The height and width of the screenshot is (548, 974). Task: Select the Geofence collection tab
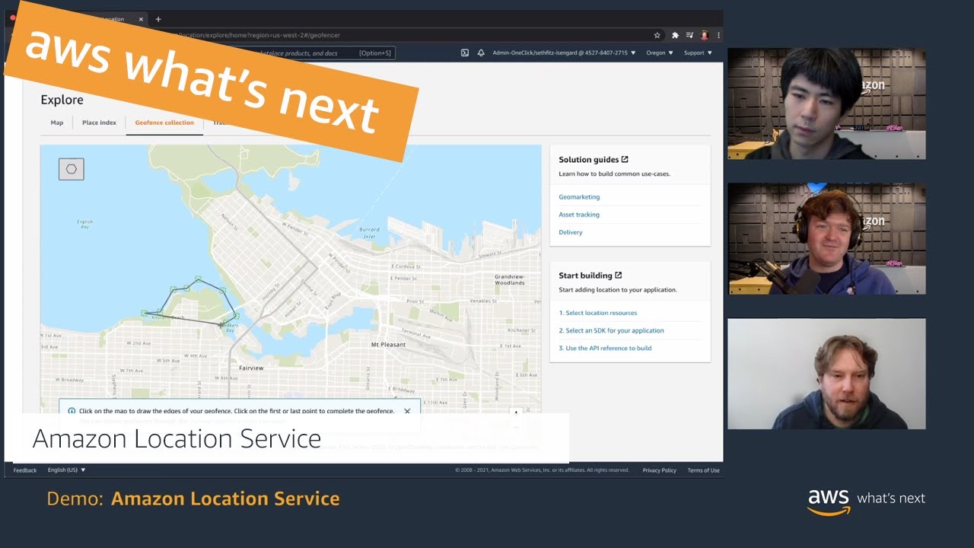pos(164,123)
